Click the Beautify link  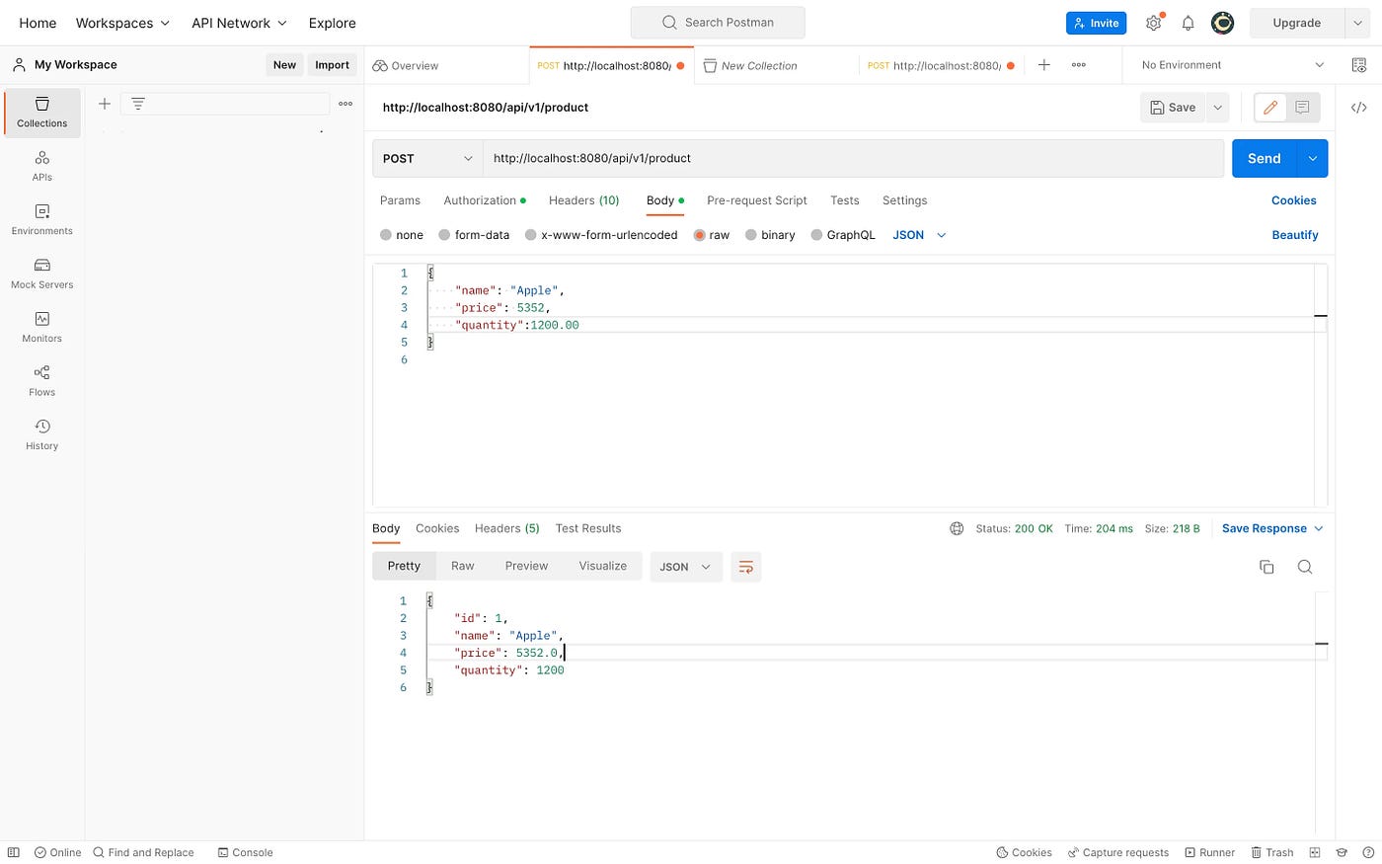(x=1295, y=235)
